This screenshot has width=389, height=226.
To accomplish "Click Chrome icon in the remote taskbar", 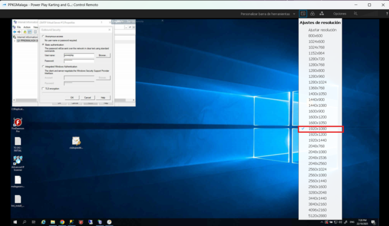I will coord(62,222).
